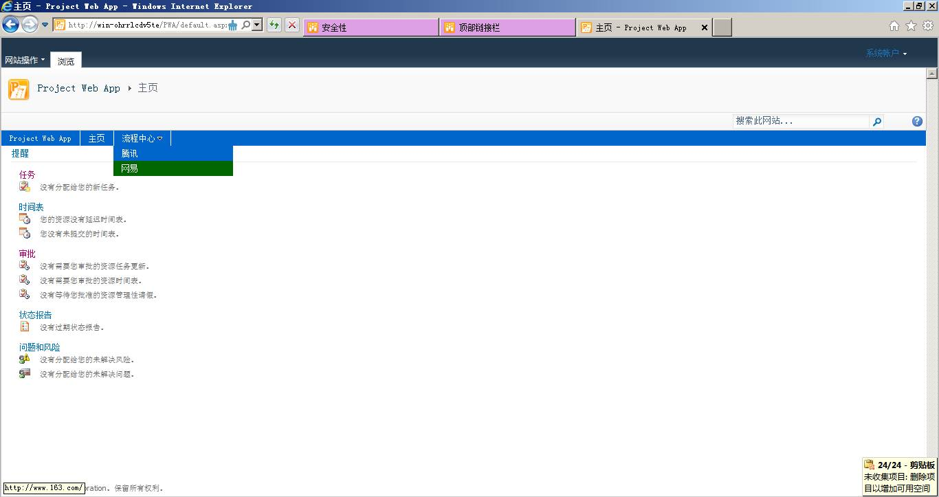Click the unresolved issues icon beside 未解决问题

pyautogui.click(x=25, y=373)
